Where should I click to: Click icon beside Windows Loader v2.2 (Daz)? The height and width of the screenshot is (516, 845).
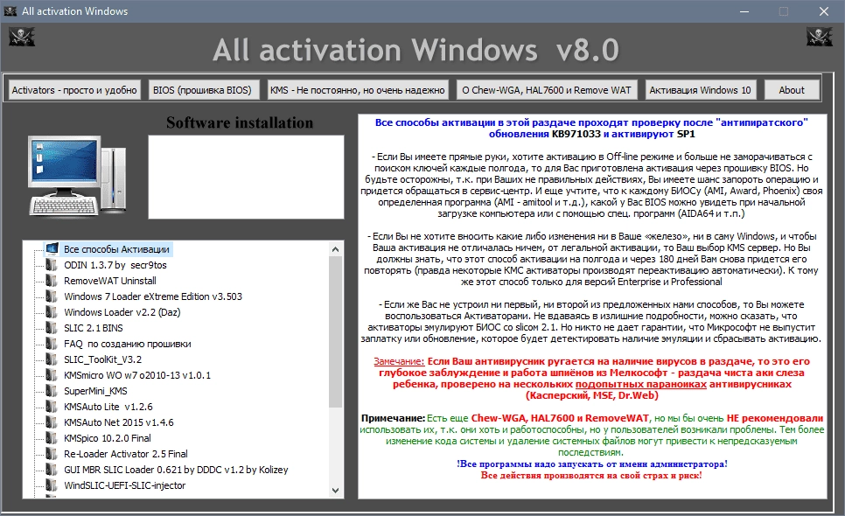52,312
